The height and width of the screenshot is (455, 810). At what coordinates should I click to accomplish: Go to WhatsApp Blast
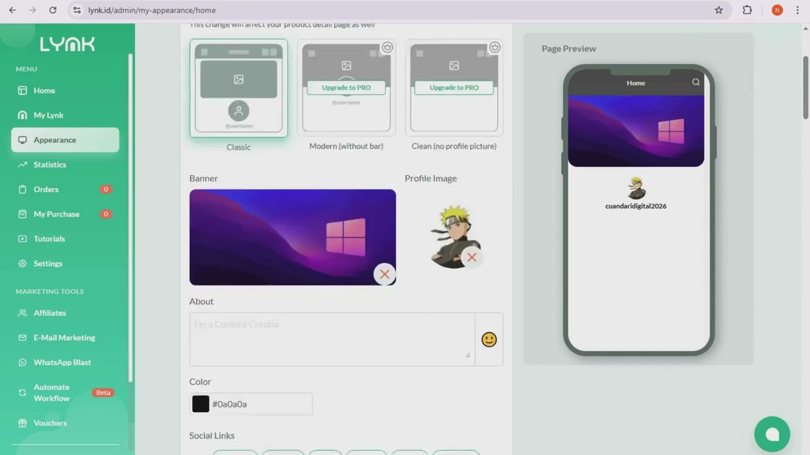(x=65, y=362)
